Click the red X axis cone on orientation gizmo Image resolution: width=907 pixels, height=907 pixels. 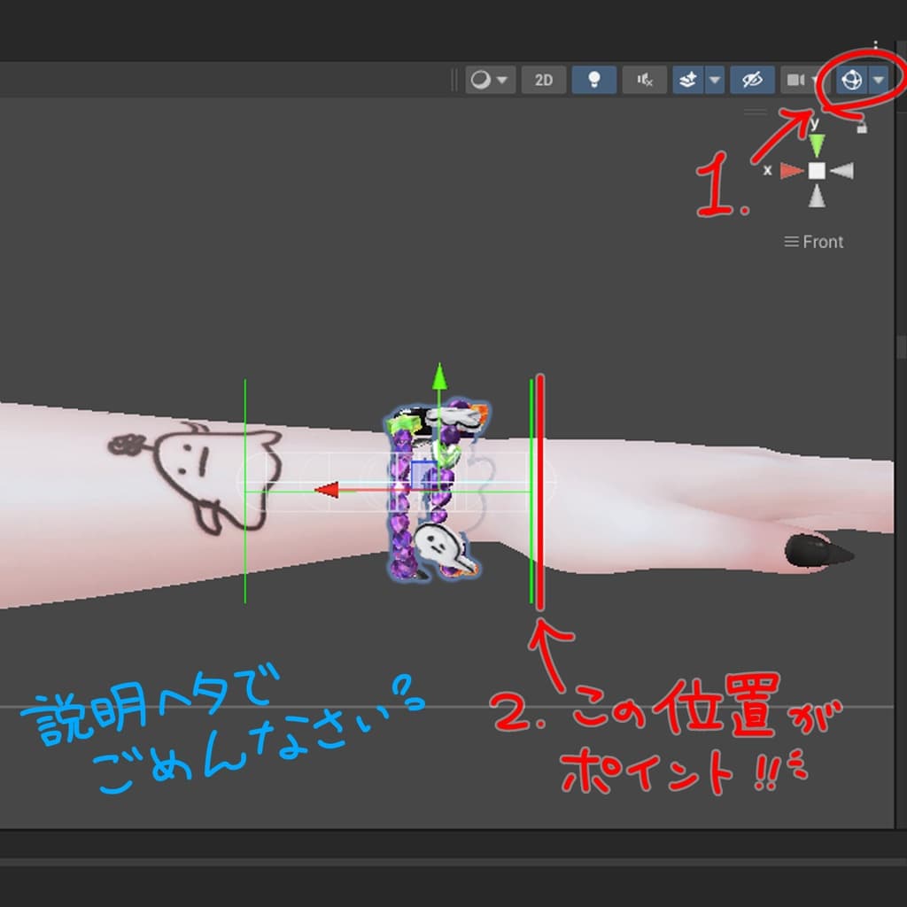coord(791,171)
